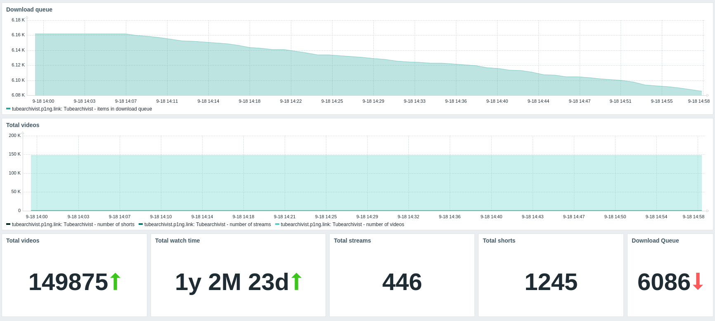
Task: Click the 200 K y-axis label
Action: (15, 135)
